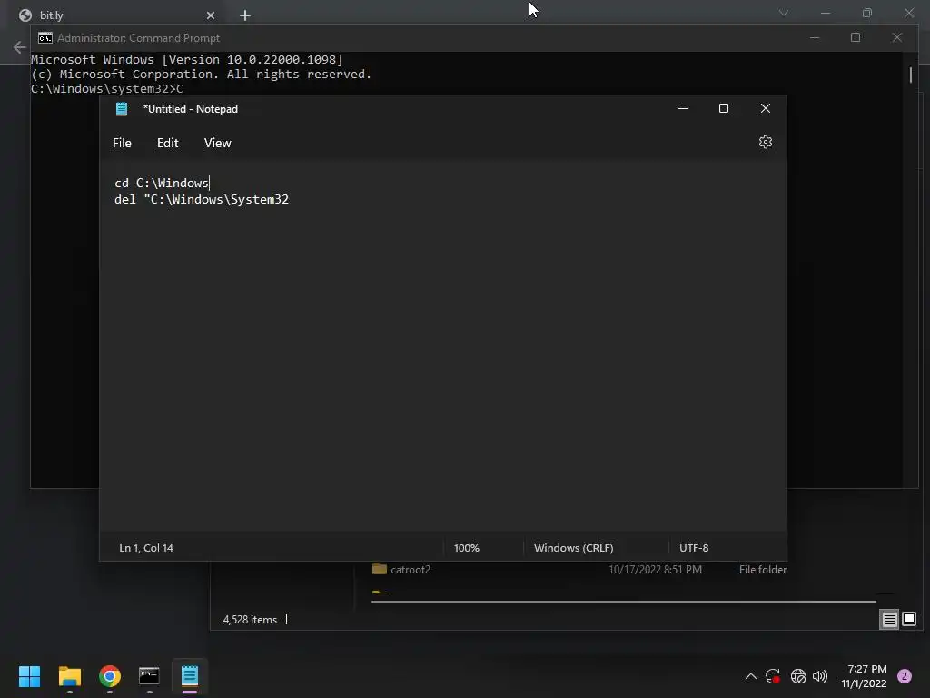Minimize the Notepad window
Image resolution: width=930 pixels, height=698 pixels.
point(683,109)
